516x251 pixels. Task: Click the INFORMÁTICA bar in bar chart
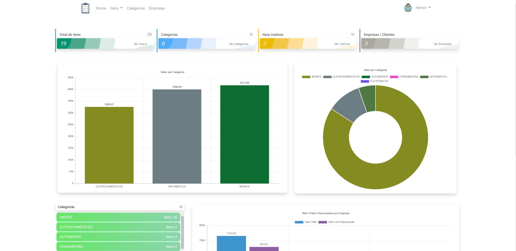(177, 136)
